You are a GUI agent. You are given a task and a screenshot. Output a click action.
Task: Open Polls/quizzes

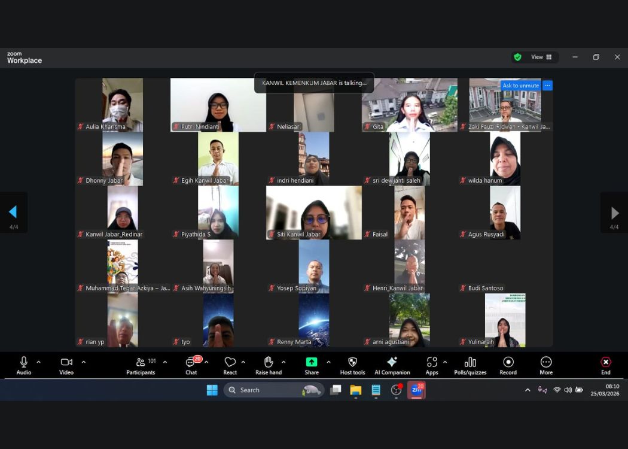[470, 363]
